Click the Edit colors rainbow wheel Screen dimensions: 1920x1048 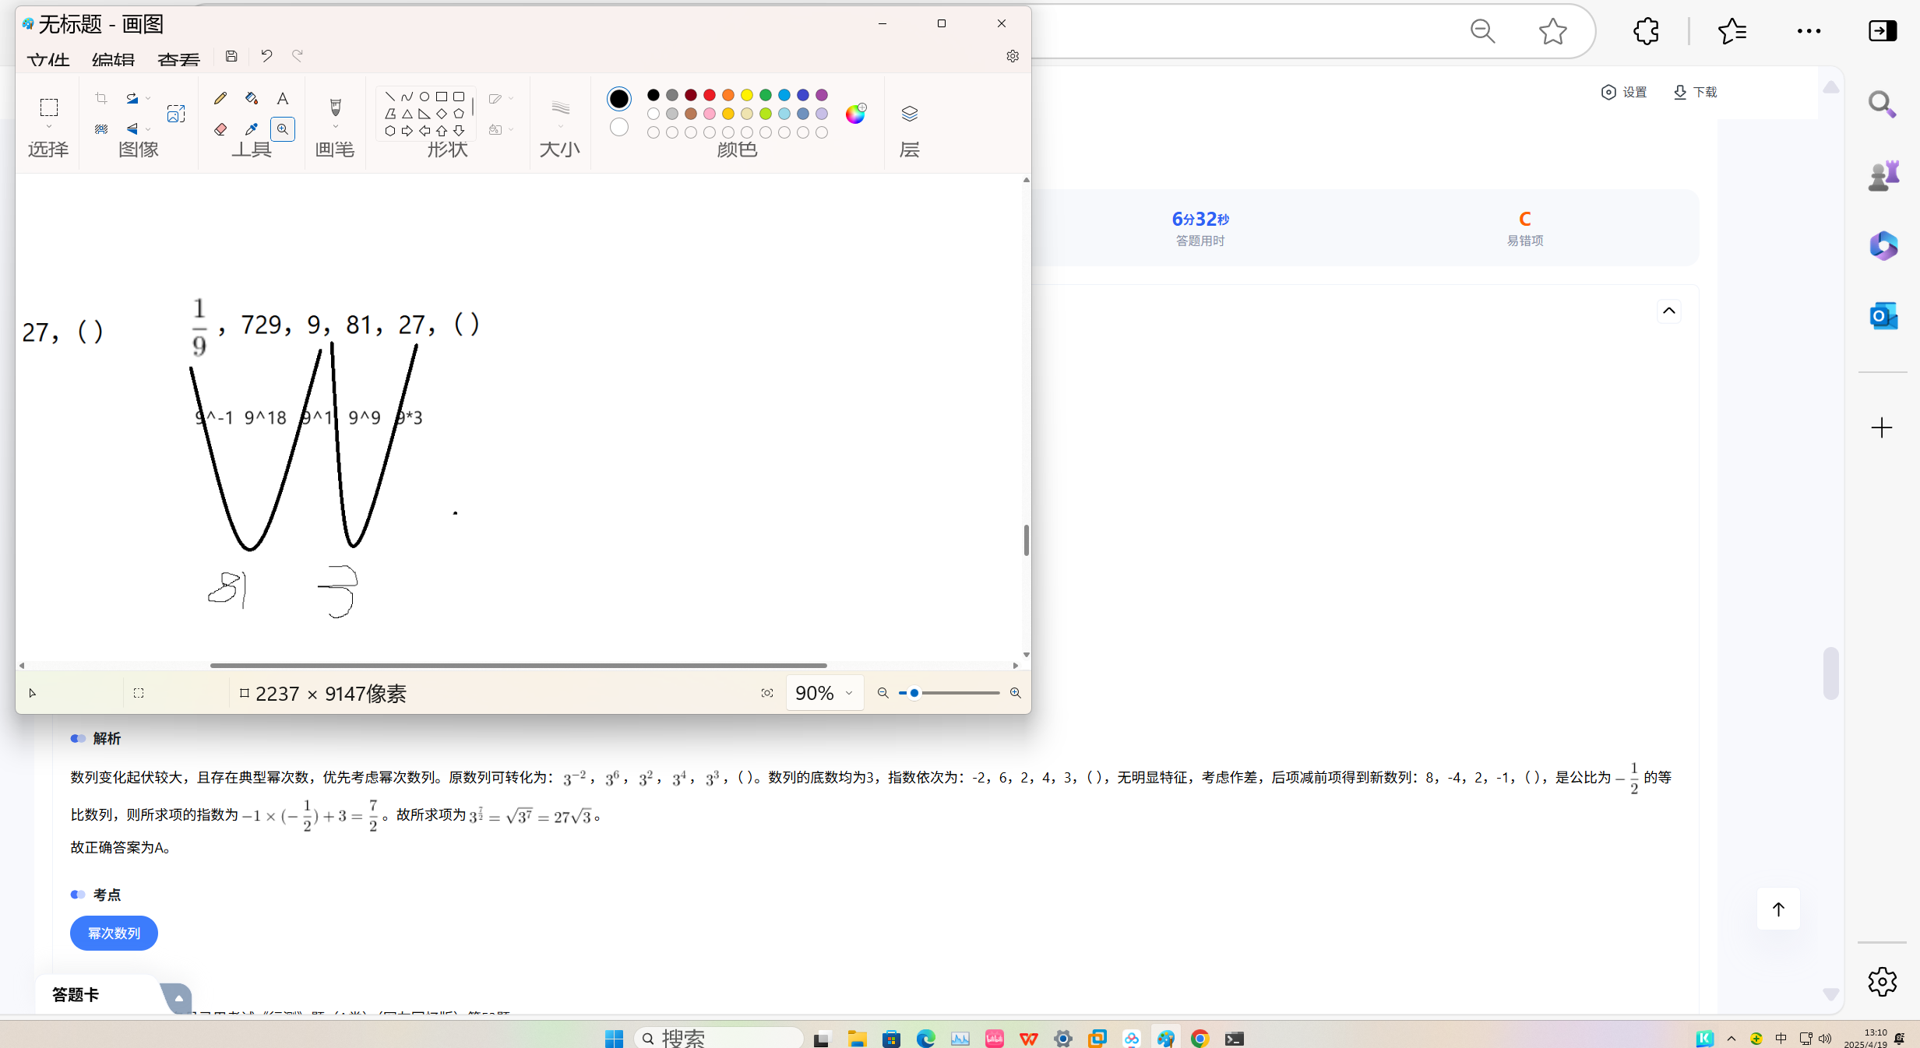tap(855, 114)
